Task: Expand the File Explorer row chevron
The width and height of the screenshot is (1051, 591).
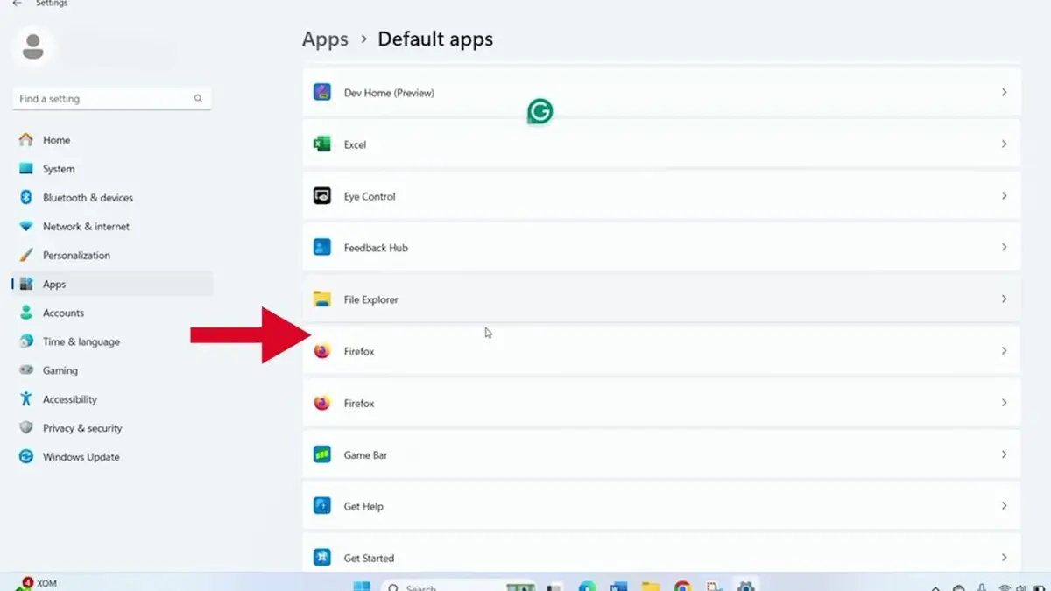Action: pos(1004,299)
